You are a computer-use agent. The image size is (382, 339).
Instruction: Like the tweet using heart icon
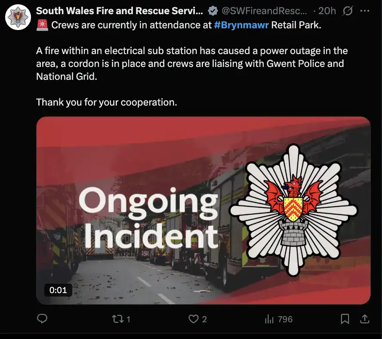(194, 319)
